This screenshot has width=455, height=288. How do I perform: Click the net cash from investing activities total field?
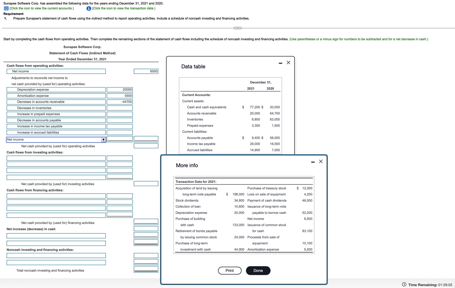[146, 184]
